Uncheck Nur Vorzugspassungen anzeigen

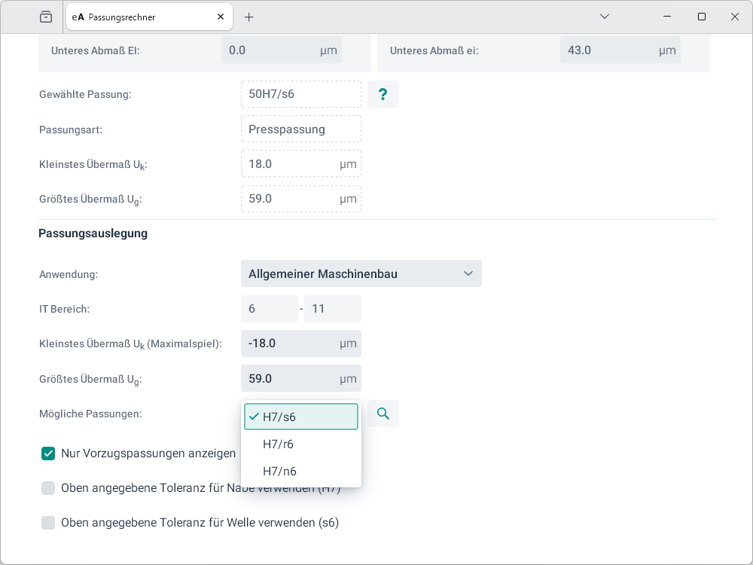tap(48, 454)
